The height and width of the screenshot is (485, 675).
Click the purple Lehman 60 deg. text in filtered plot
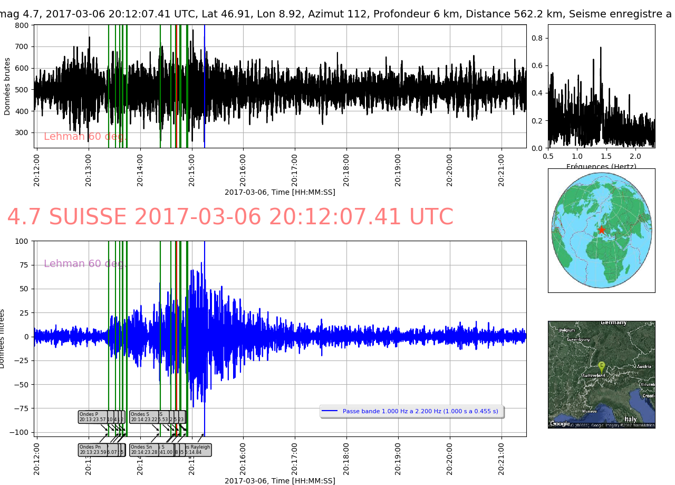[x=85, y=264]
